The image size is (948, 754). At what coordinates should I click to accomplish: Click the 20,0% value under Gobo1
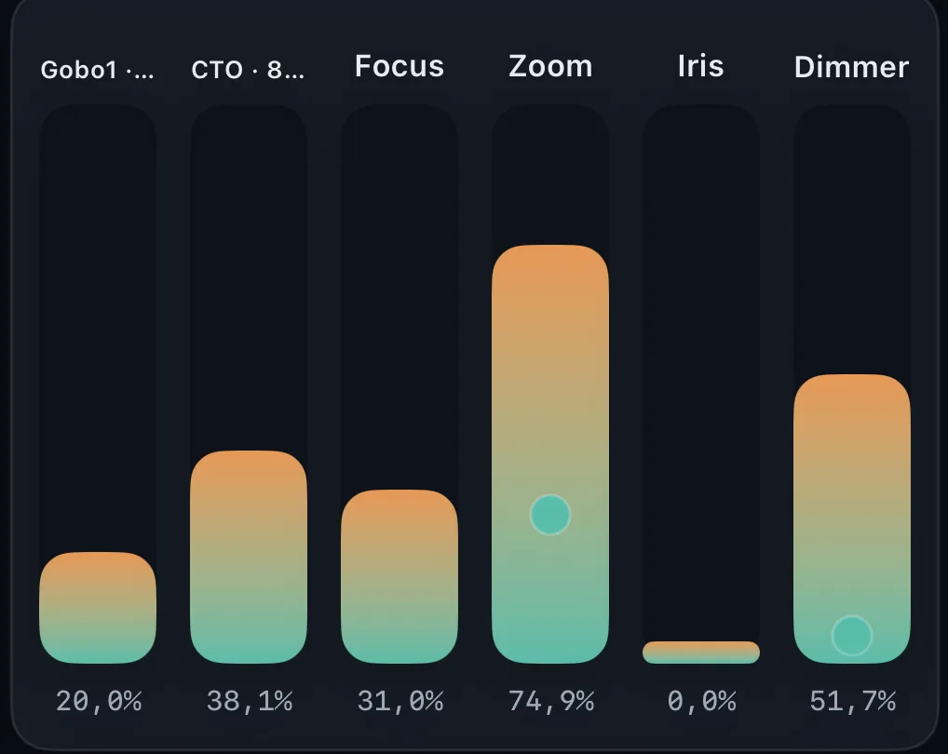(99, 701)
